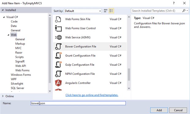
Task: Select General under Web
Action: click(x=20, y=39)
